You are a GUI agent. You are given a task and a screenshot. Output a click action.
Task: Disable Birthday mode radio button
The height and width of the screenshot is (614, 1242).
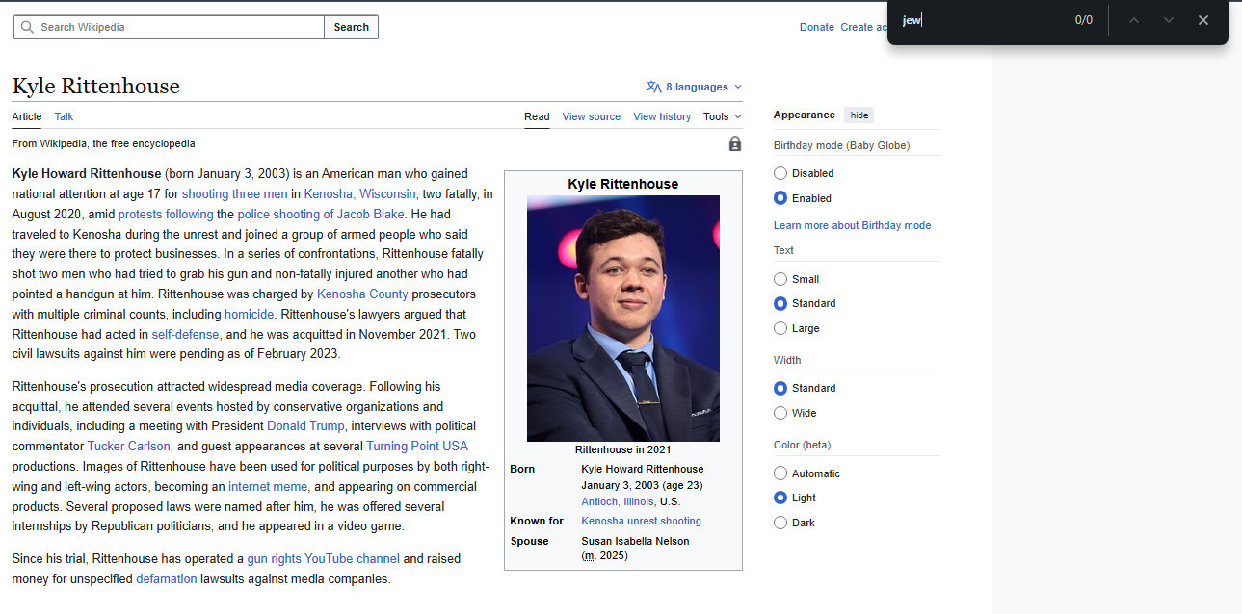(x=780, y=173)
